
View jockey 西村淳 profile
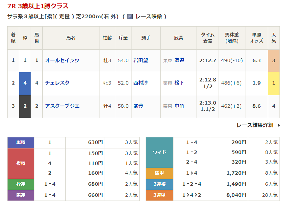140,83
